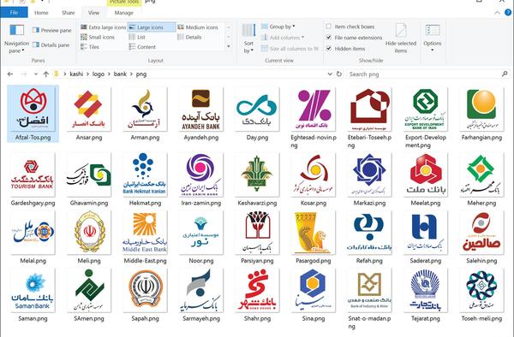
Task: Click the Search png field
Action: [x=427, y=74]
